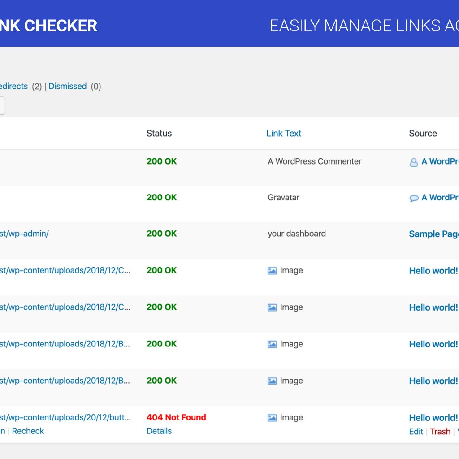459x459 pixels.
Task: Click Image icon in last uploads/2018/12/B row
Action: [272, 381]
